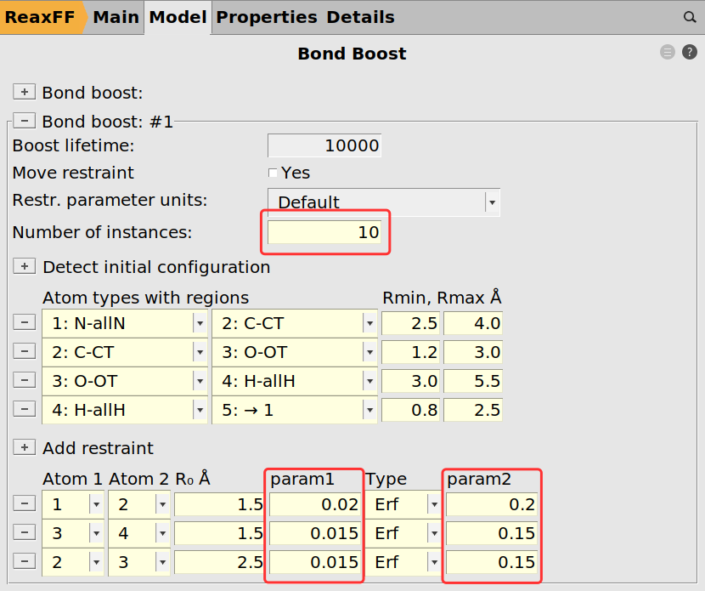Screen dimensions: 705x591
Task: Open the 5: → 1 dropdown
Action: click(x=295, y=410)
